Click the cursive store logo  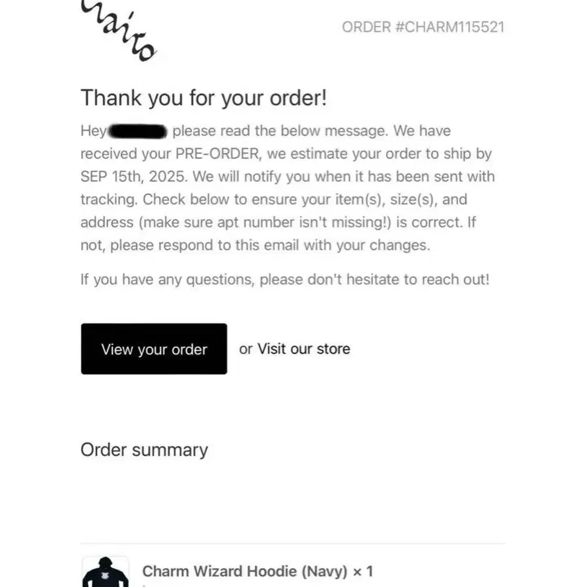point(118,31)
